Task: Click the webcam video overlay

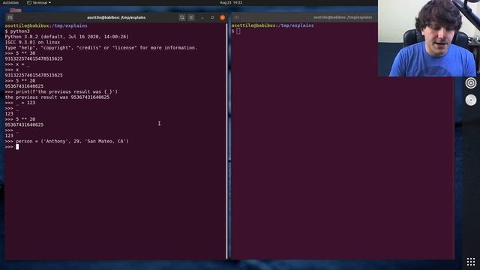Action: coord(429,38)
